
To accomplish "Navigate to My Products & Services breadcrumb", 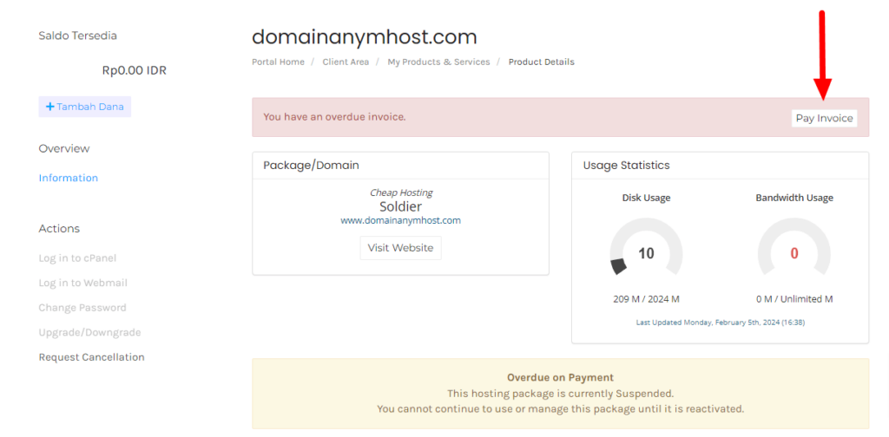I will tap(438, 62).
